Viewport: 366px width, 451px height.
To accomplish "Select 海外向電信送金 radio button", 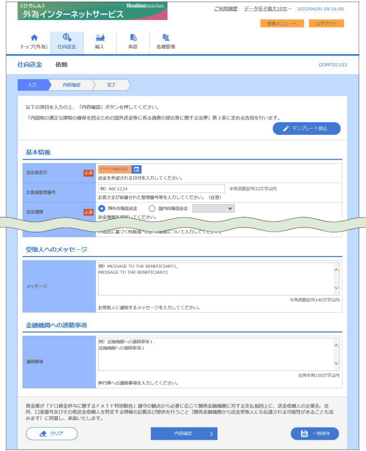I will pyautogui.click(x=102, y=208).
